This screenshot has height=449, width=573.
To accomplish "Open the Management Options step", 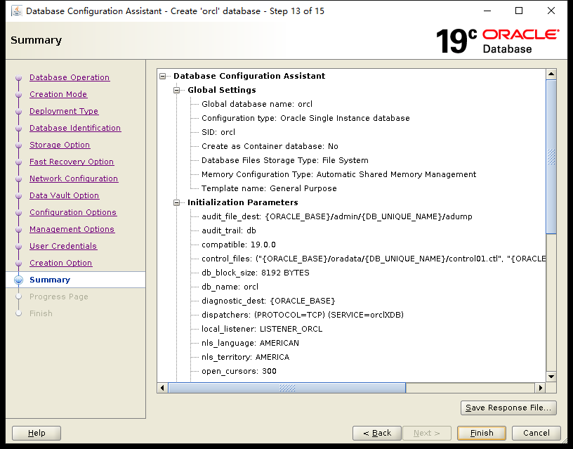I will pos(72,229).
